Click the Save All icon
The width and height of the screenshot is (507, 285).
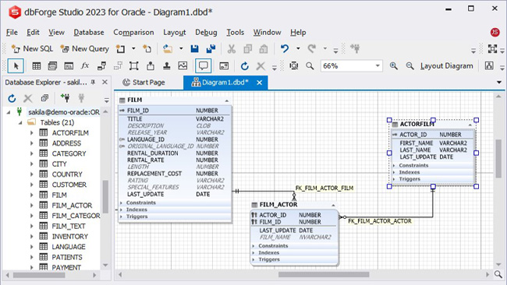click(211, 49)
